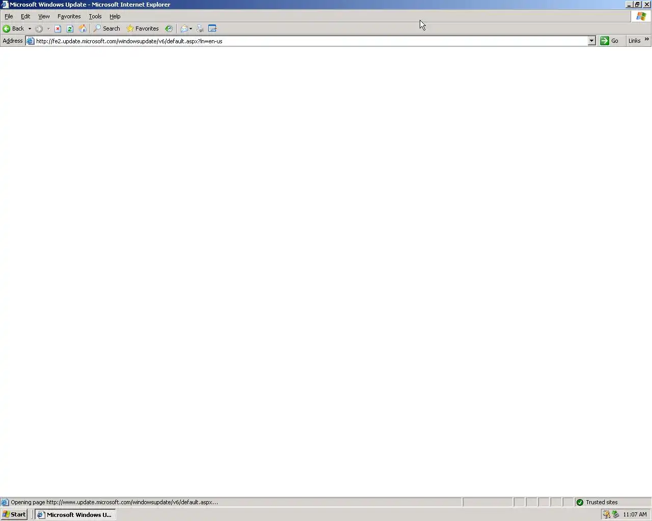The width and height of the screenshot is (652, 521).
Task: Restore down the browser window
Action: pos(637,5)
